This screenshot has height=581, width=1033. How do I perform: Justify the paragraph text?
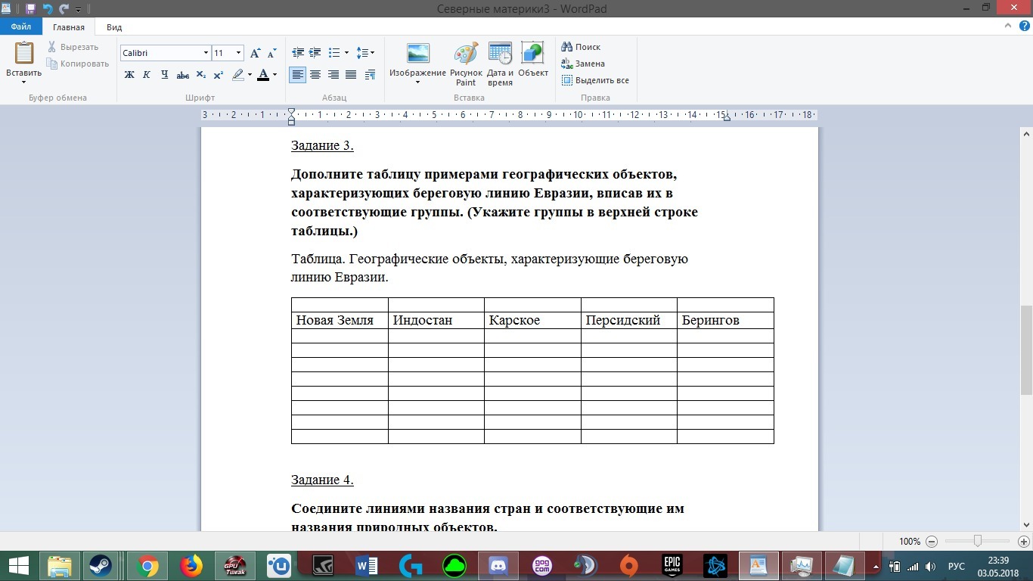pos(351,75)
